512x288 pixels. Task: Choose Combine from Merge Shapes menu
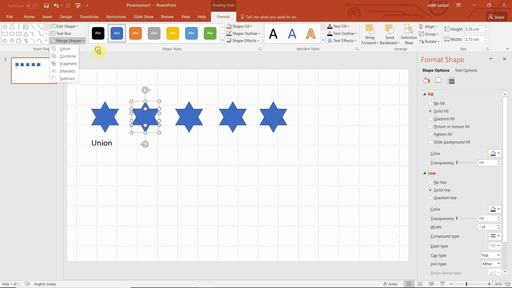click(68, 56)
